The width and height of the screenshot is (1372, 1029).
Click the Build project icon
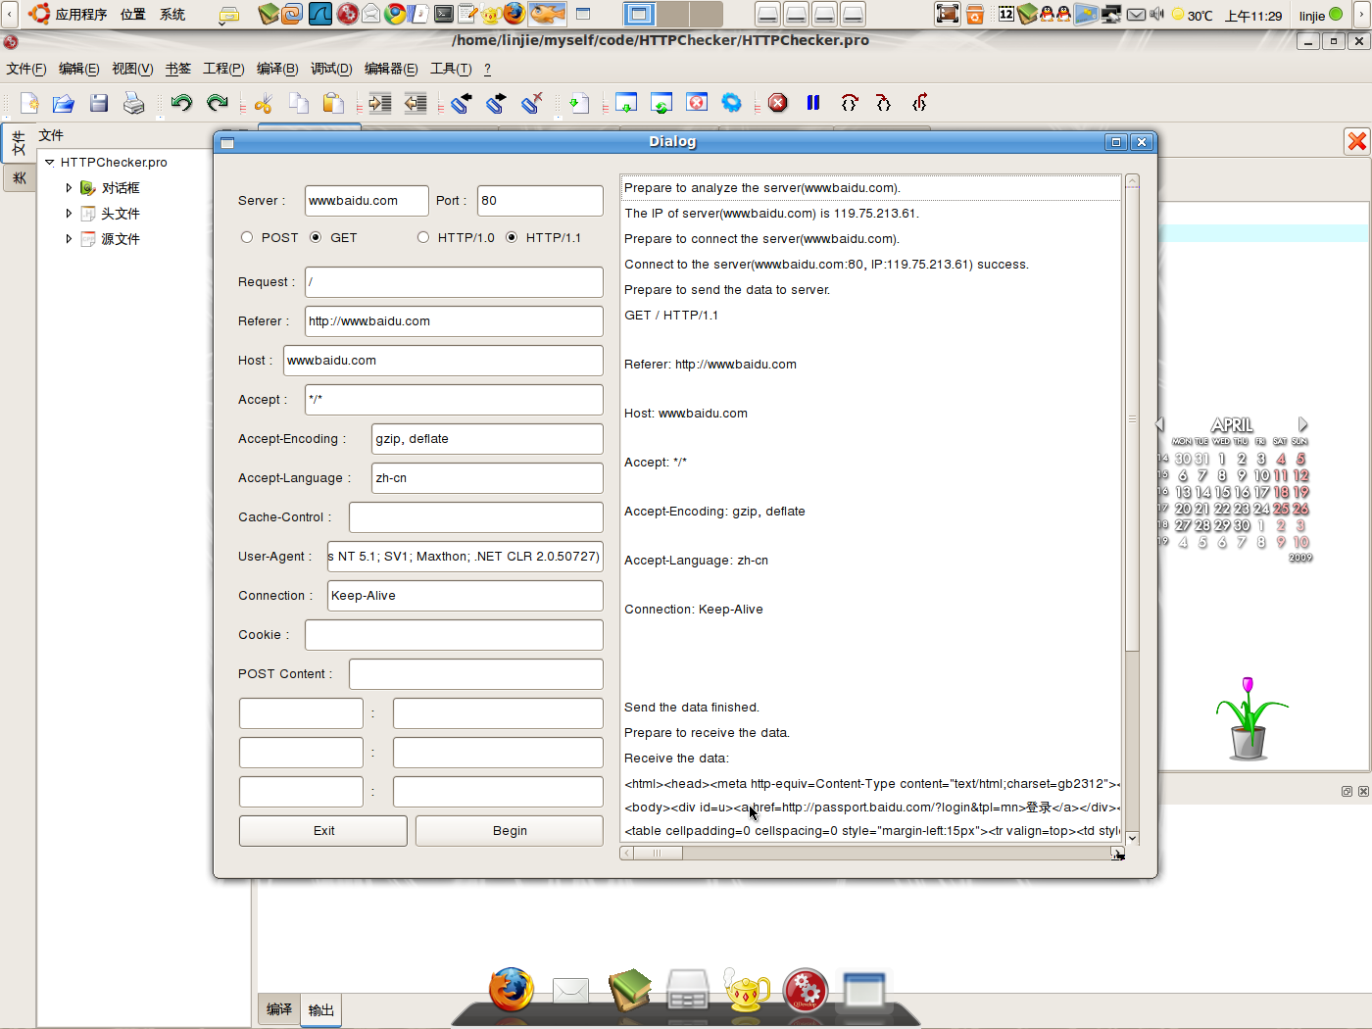coord(626,103)
